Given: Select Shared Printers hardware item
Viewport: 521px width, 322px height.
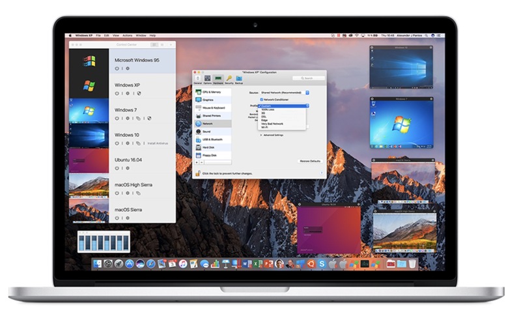Looking at the screenshot, I should [x=213, y=116].
